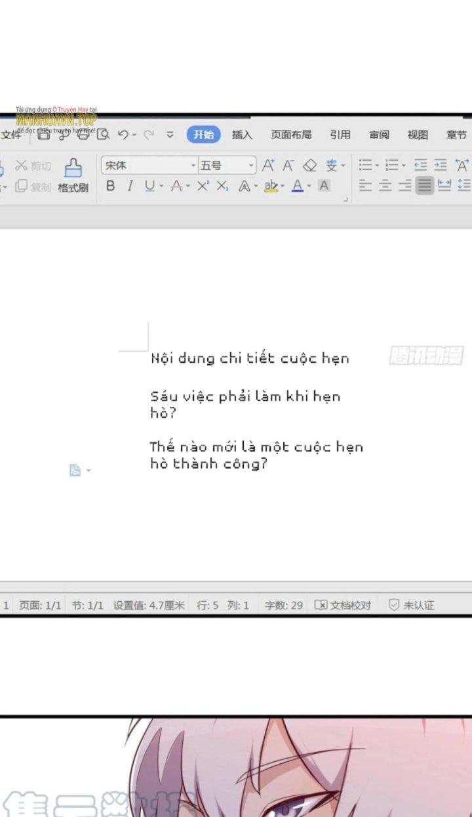Image resolution: width=472 pixels, height=817 pixels.
Task: Click the 设置值: 4.7厘米 status entry
Action: 149,605
